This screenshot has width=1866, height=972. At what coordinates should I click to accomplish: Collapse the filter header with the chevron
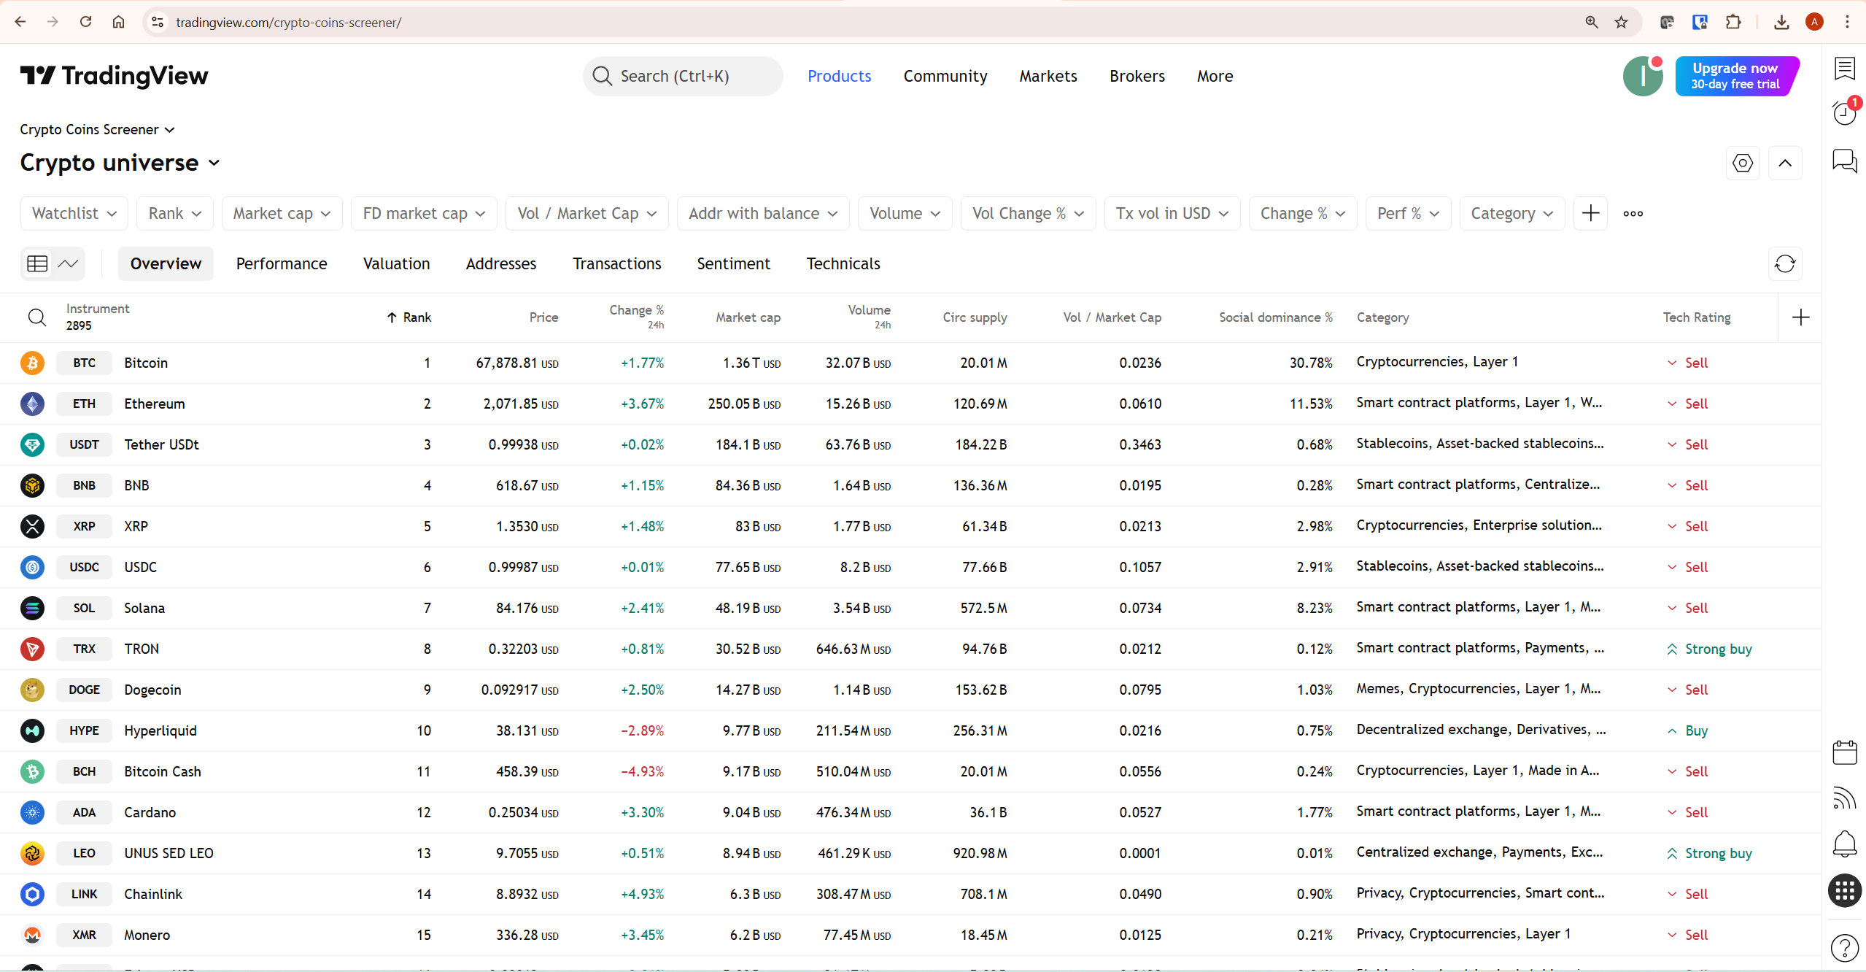point(1785,163)
